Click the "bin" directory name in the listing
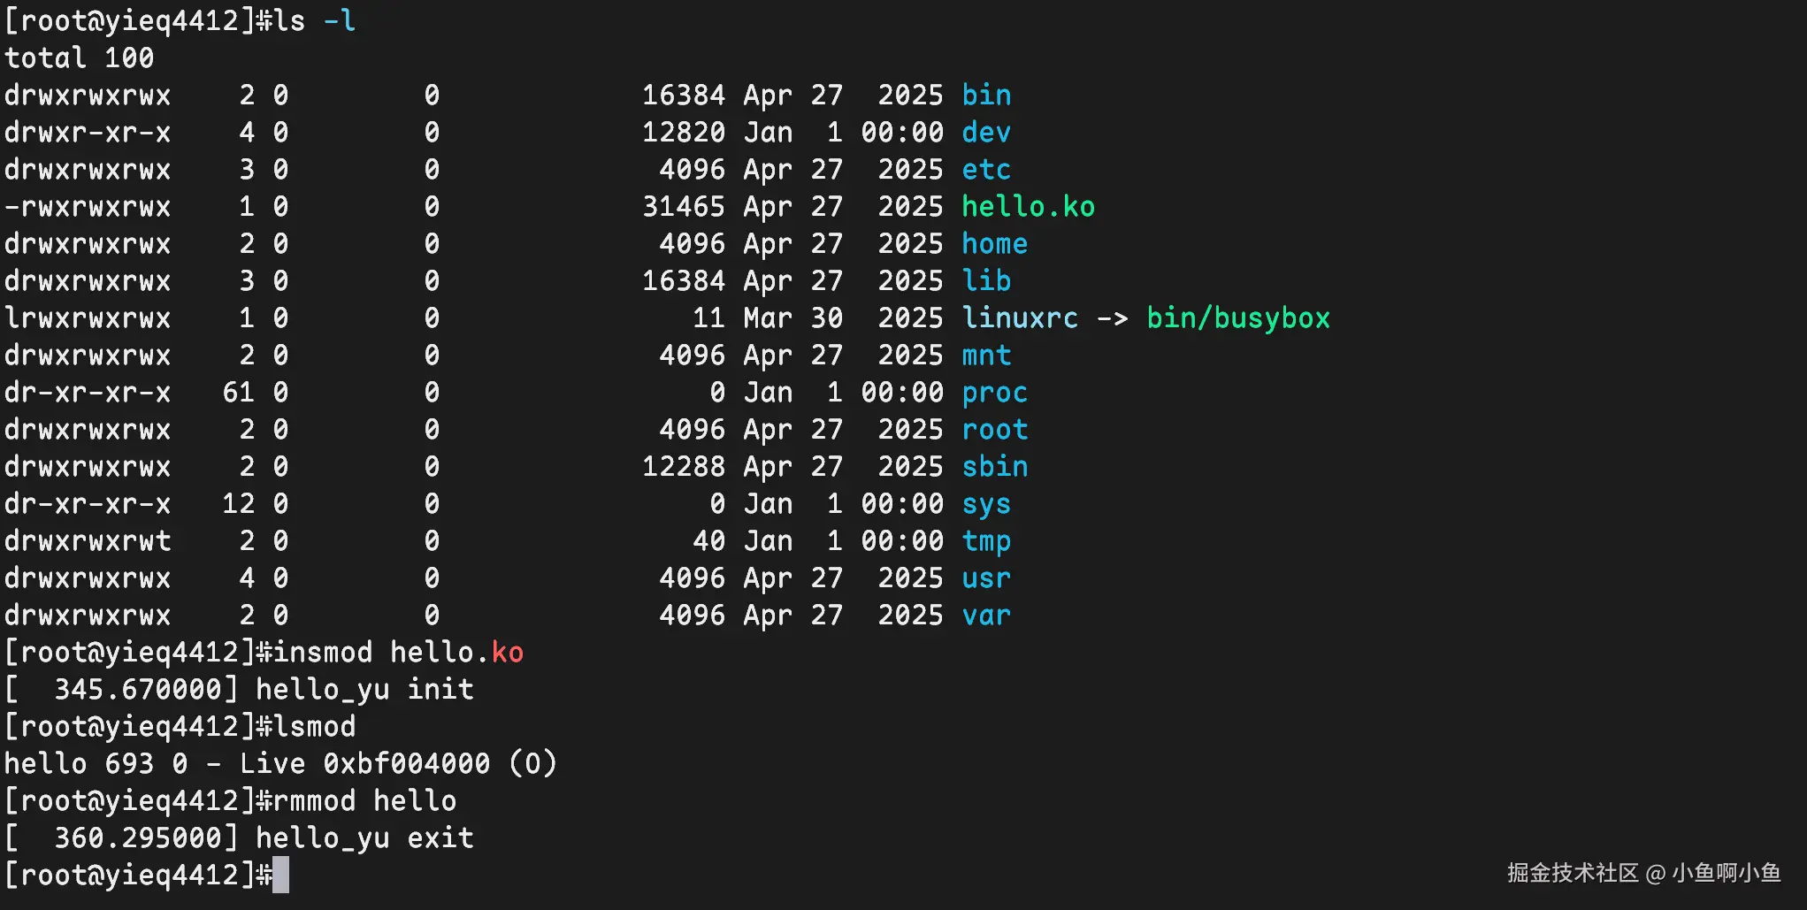 coord(986,95)
